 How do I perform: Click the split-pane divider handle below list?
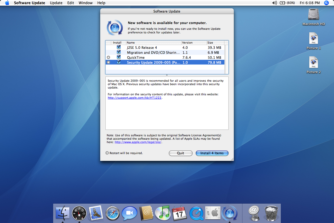tap(167, 75)
